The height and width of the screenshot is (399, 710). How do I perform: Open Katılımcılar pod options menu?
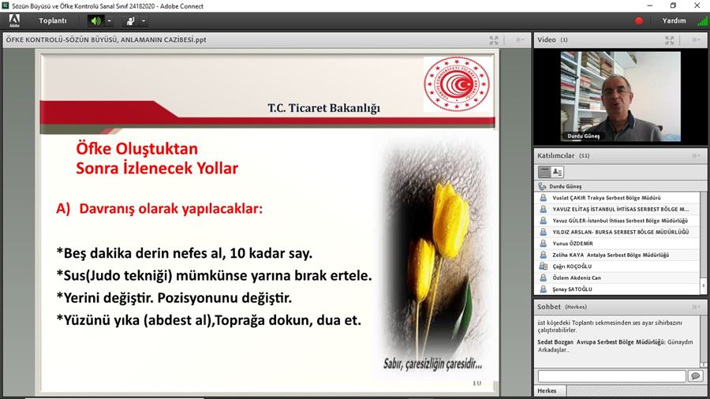[x=695, y=155]
